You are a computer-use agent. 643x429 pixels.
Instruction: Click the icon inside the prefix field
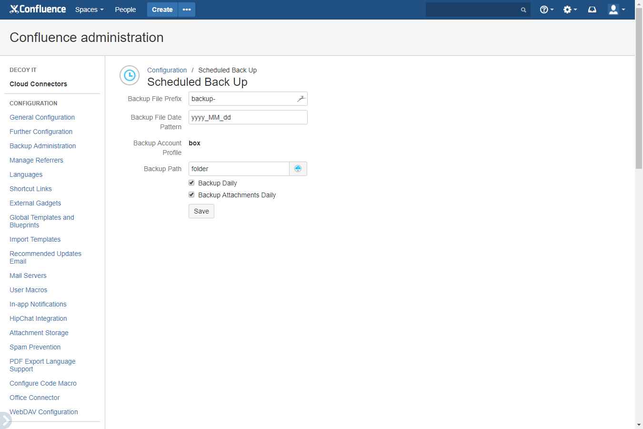tap(301, 99)
